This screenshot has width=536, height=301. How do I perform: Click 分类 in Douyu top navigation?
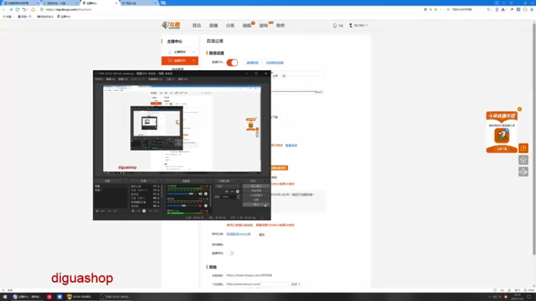[x=230, y=25]
